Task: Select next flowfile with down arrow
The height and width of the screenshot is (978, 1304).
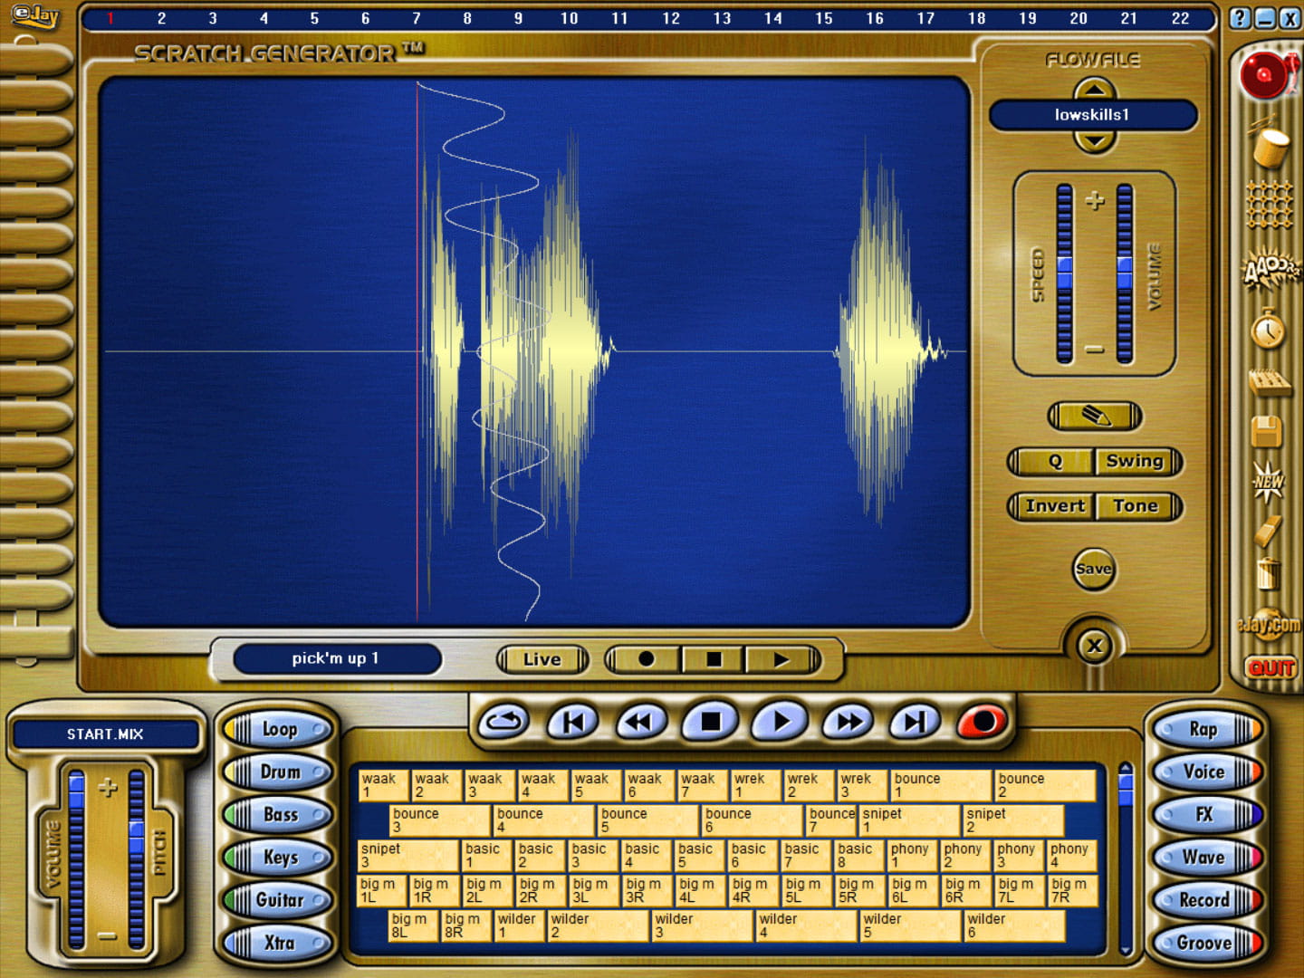Action: [x=1094, y=140]
